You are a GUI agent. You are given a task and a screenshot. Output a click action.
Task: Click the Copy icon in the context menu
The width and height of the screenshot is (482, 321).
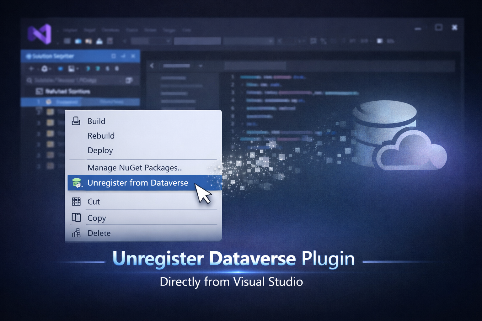tap(76, 218)
